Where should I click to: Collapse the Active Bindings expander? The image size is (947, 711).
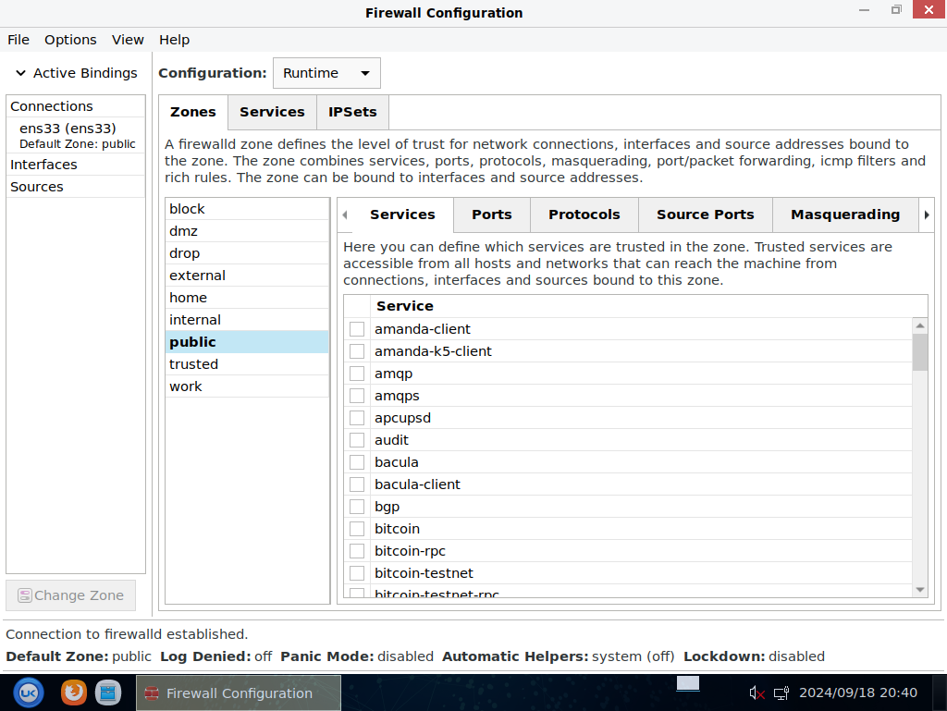pos(20,73)
